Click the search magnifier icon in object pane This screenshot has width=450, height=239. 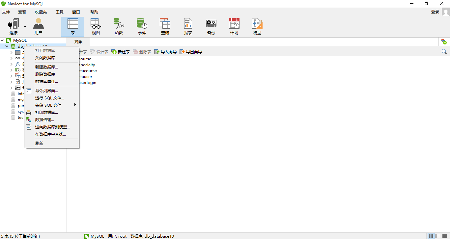point(444,52)
